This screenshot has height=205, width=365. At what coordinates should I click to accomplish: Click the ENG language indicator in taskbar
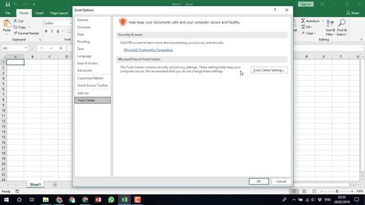[327, 200]
